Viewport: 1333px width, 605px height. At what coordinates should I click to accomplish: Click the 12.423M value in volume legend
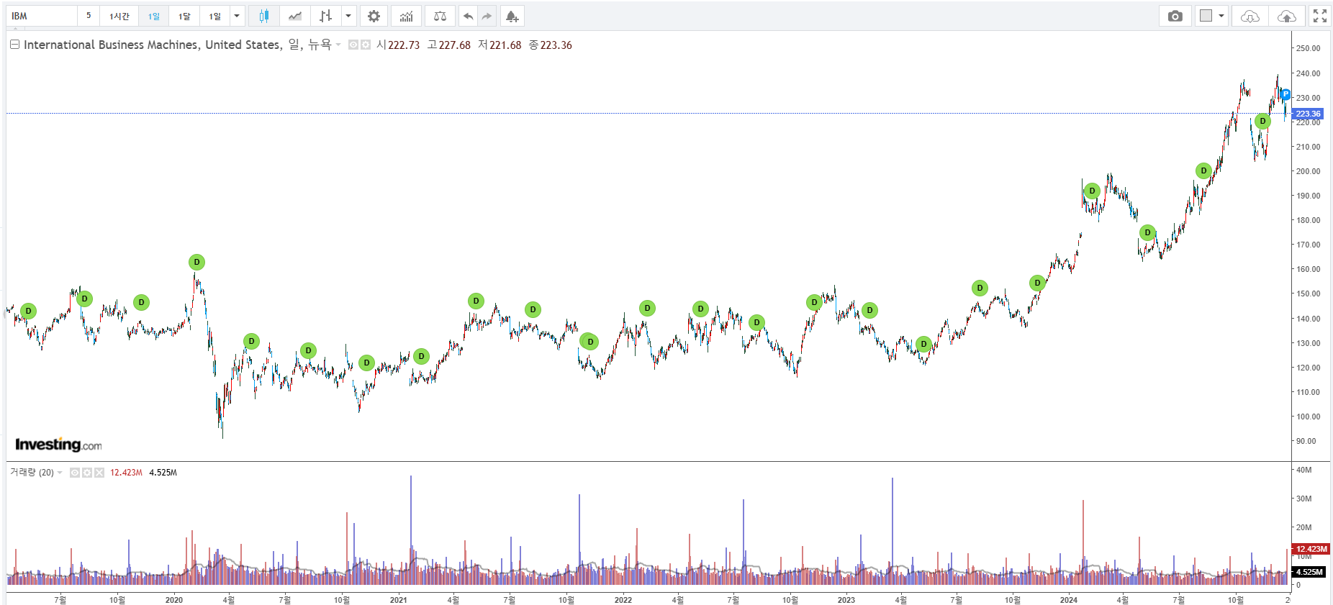126,473
